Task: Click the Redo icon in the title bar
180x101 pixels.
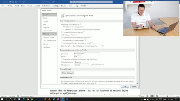Action: (24, 2)
